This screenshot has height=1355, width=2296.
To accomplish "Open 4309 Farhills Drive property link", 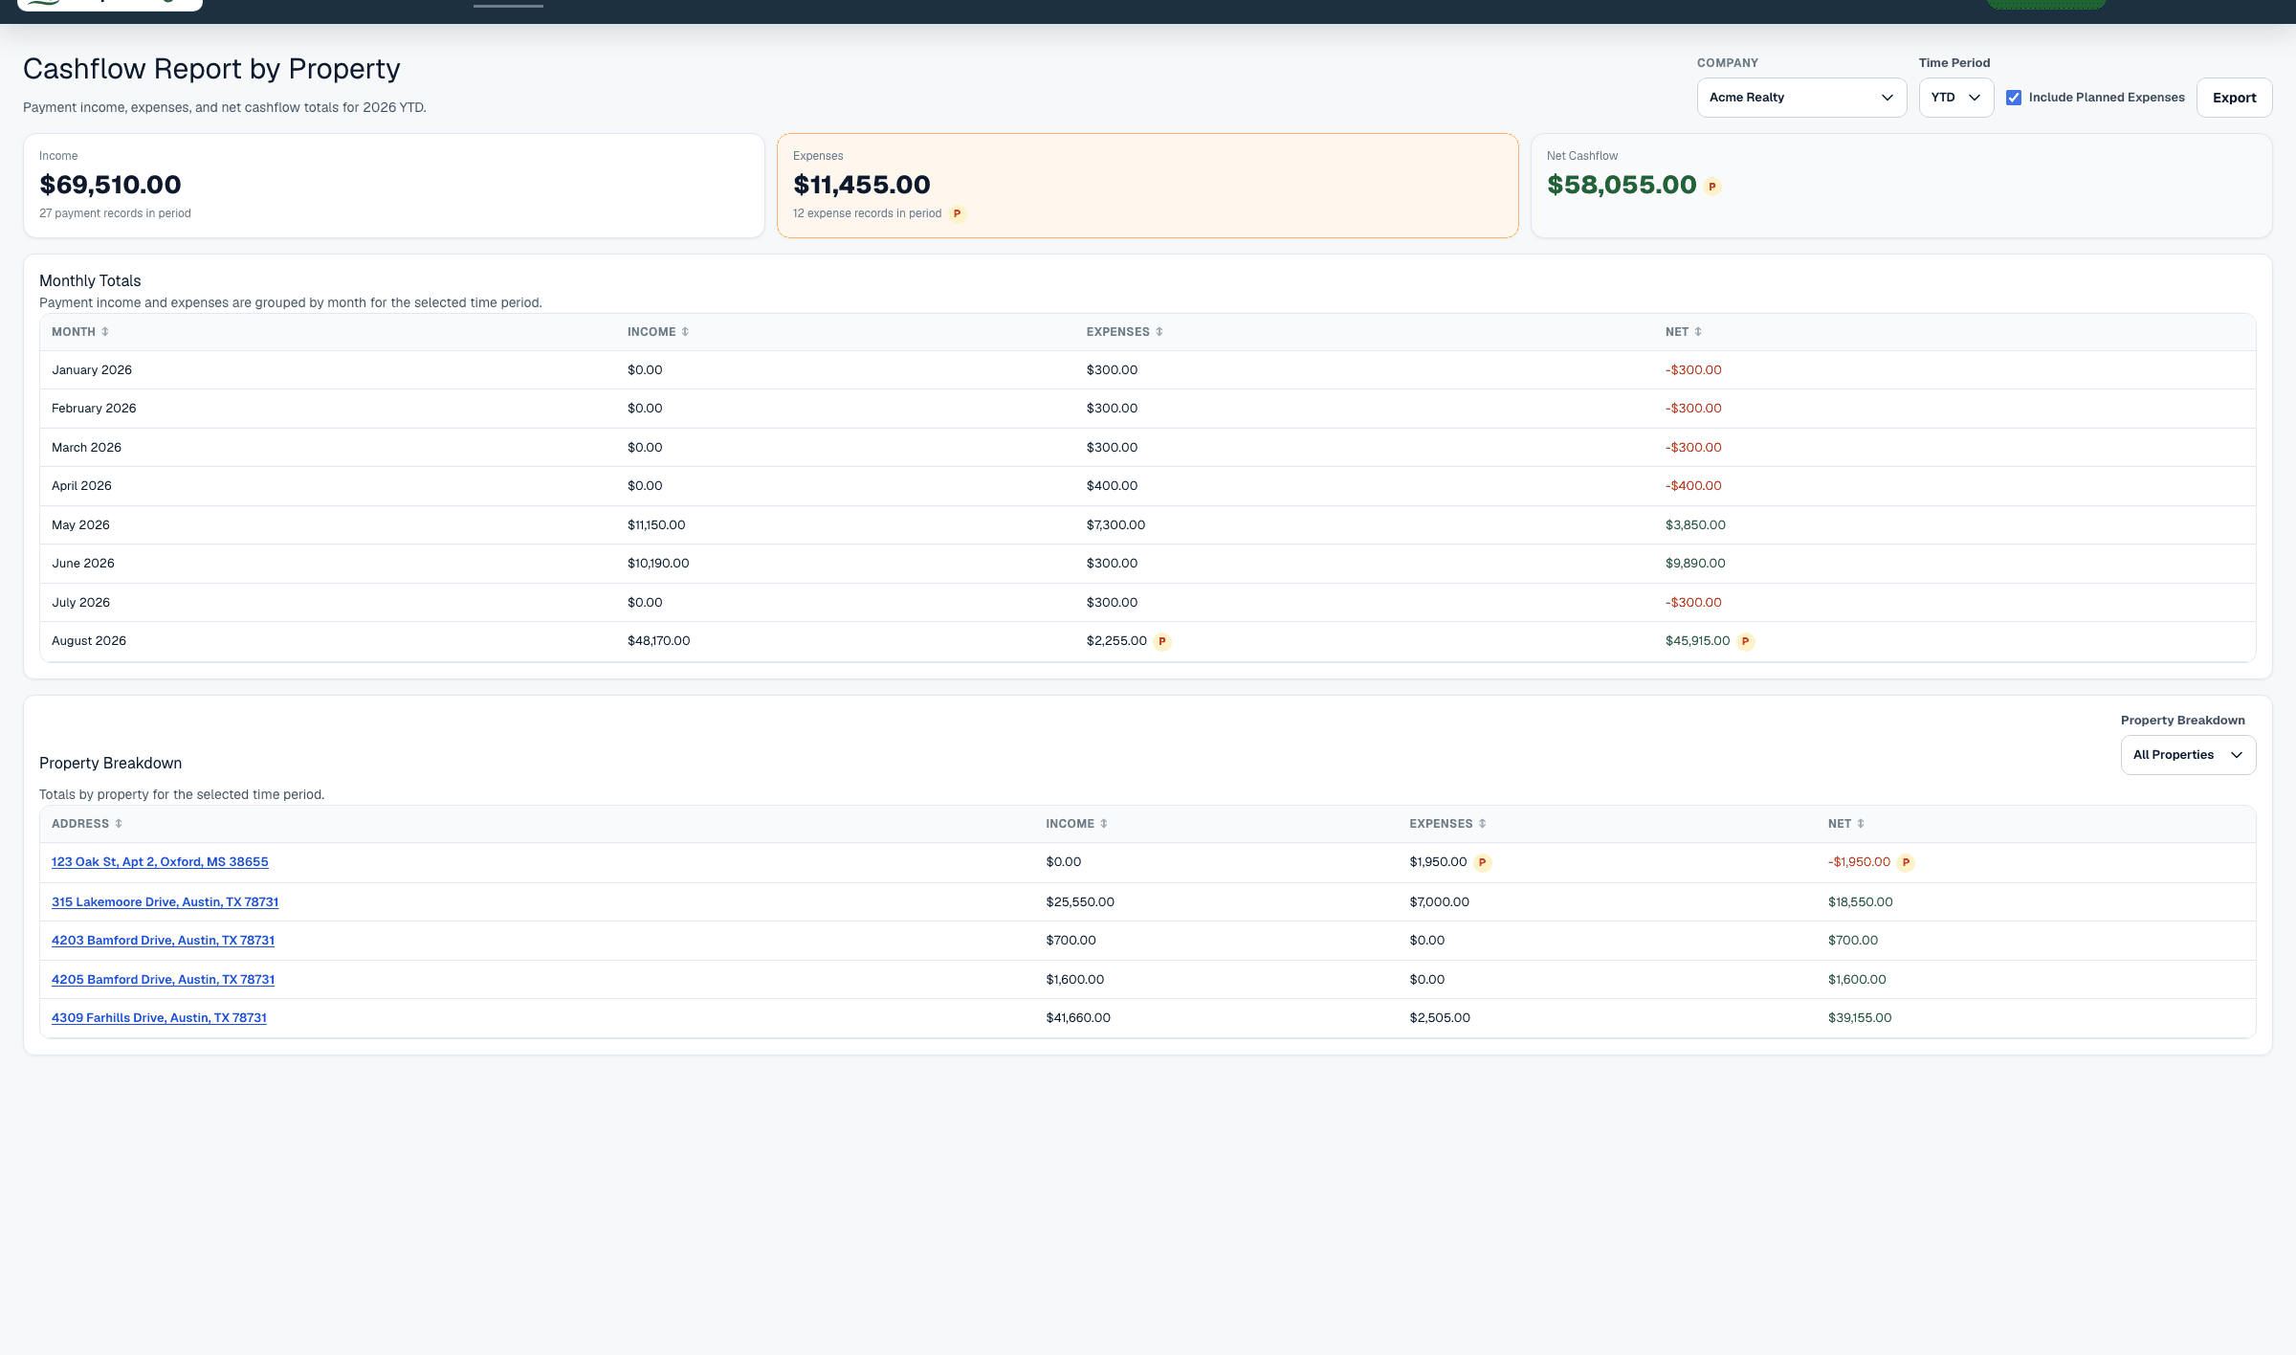I will (x=159, y=1018).
